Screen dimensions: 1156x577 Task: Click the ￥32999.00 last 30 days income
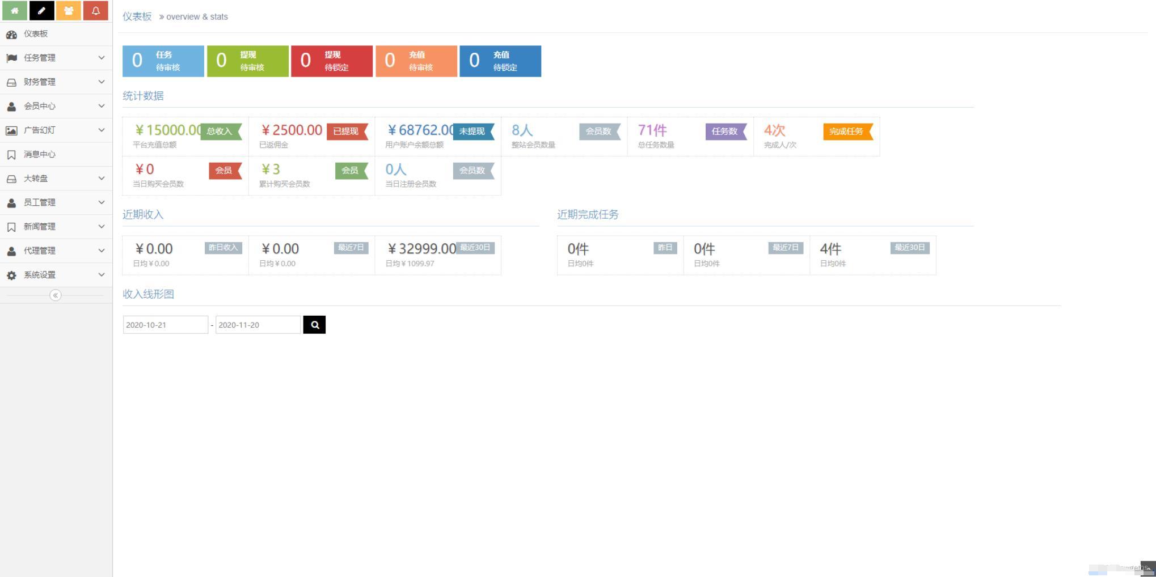tap(421, 249)
